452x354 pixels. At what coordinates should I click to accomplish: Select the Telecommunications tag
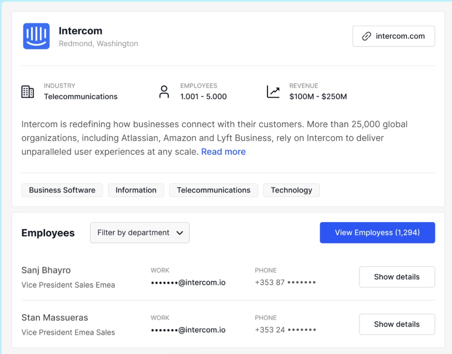pyautogui.click(x=213, y=190)
